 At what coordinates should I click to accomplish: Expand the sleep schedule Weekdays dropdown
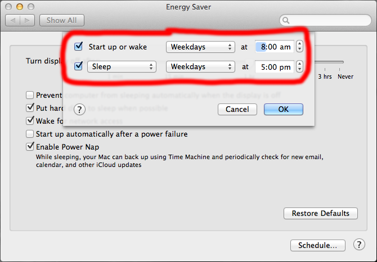pyautogui.click(x=200, y=67)
